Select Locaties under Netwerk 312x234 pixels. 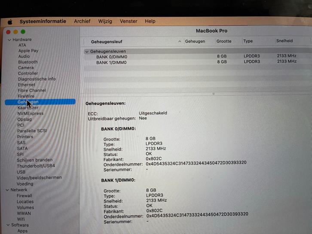[25, 202]
